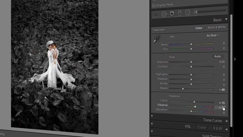Click the Vibrance value input field
243x137 pixels.
pyautogui.click(x=219, y=107)
